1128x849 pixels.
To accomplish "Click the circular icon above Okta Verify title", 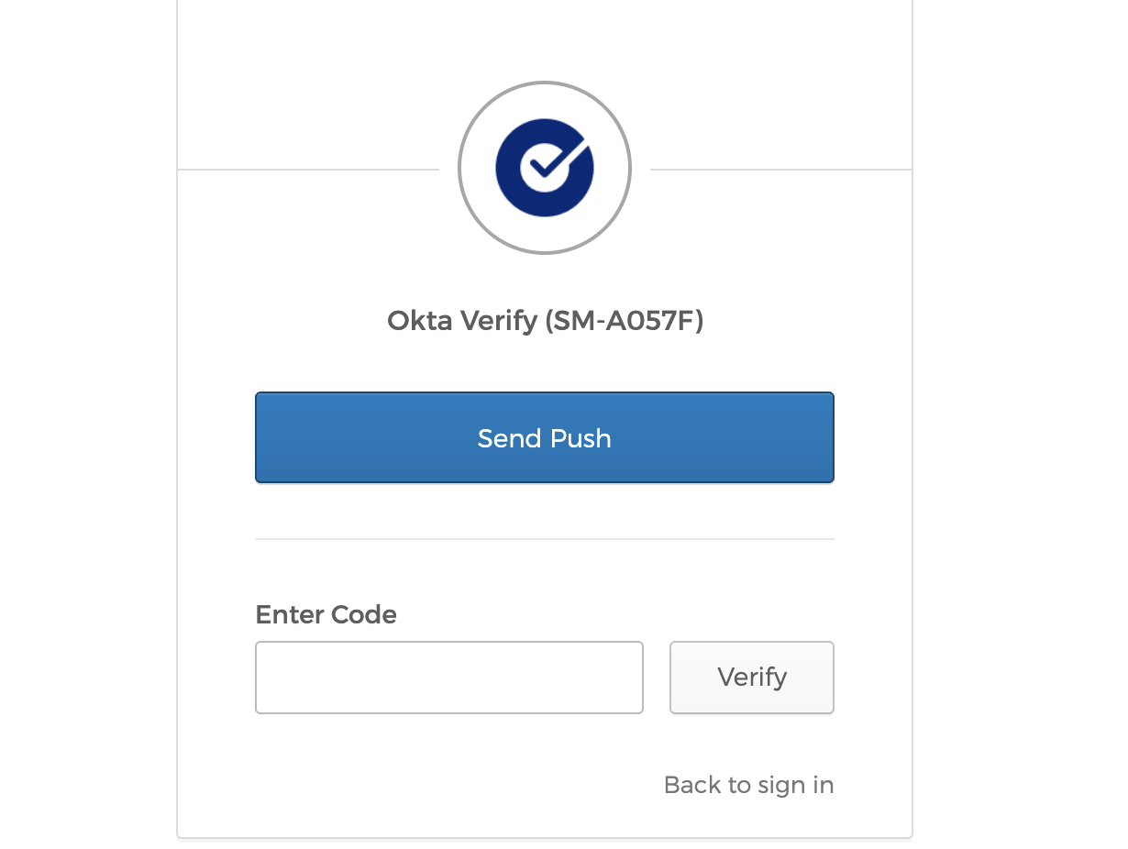I will coord(545,168).
